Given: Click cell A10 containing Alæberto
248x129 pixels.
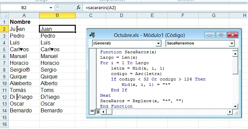Looking at the screenshot, I should [24, 84].
